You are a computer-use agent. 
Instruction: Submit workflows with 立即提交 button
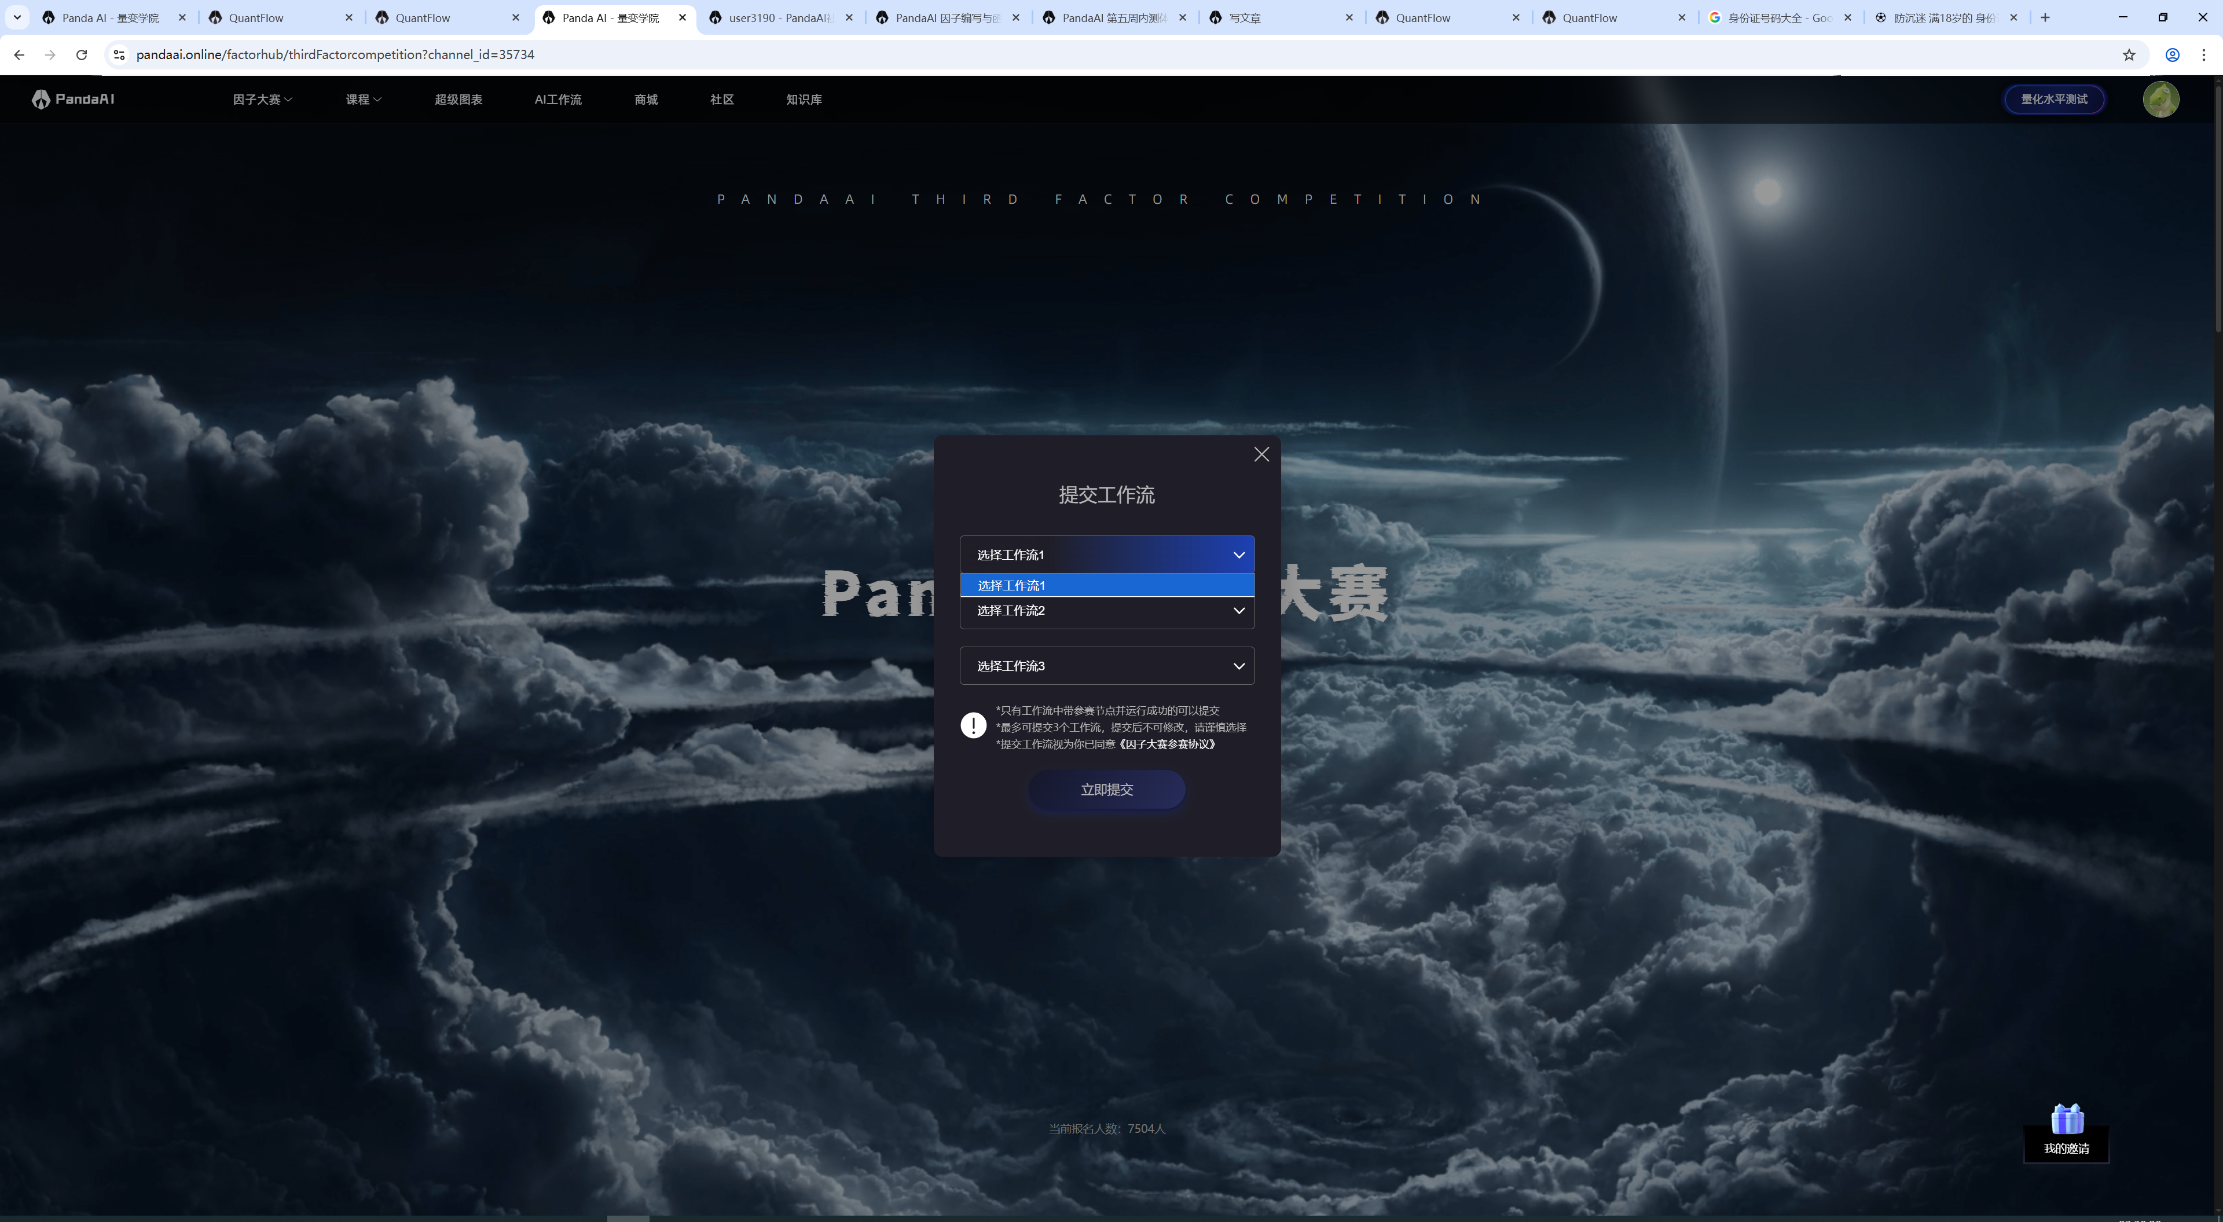point(1107,790)
